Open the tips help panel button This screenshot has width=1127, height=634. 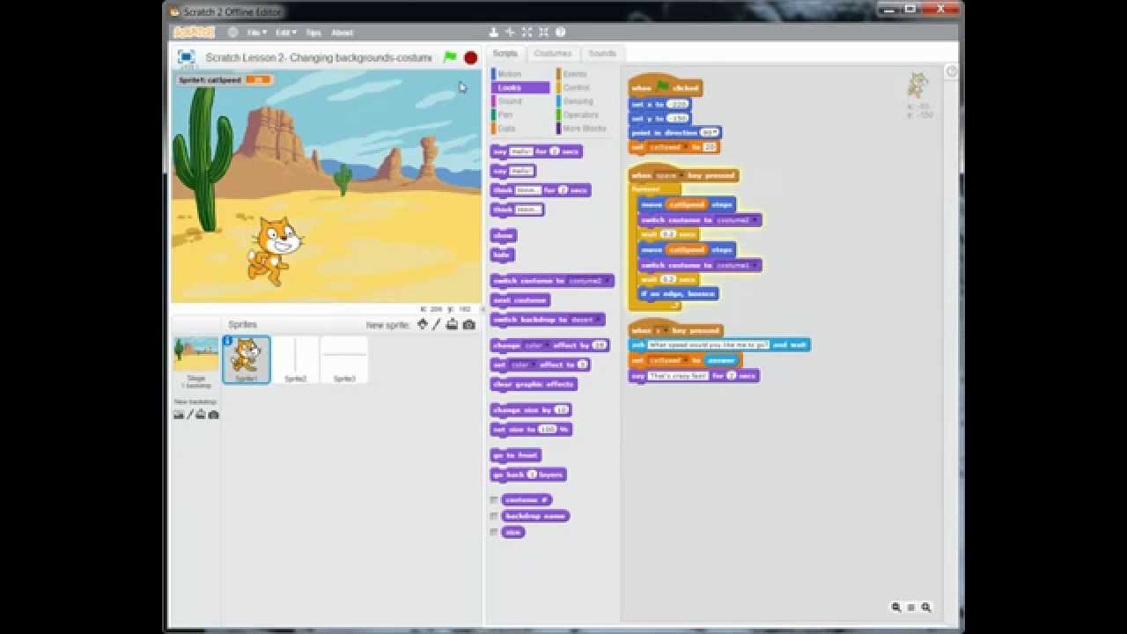(x=951, y=71)
